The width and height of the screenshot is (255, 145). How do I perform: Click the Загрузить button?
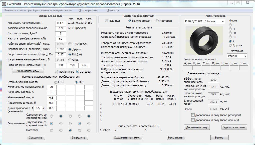click(x=79, y=138)
